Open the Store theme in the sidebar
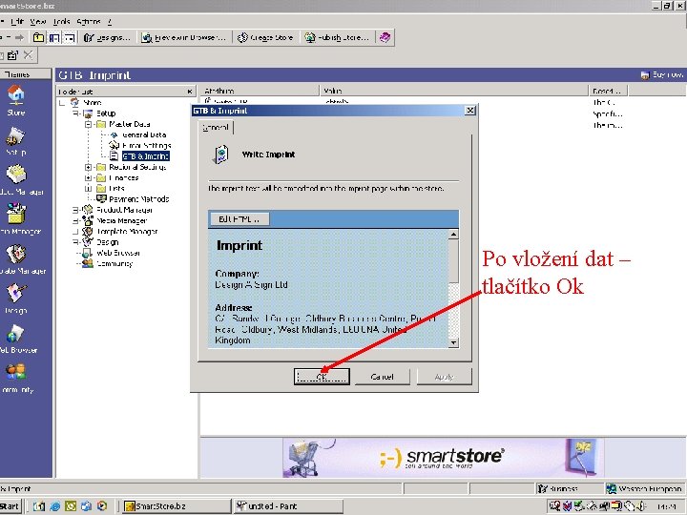687x515 pixels. (x=16, y=99)
